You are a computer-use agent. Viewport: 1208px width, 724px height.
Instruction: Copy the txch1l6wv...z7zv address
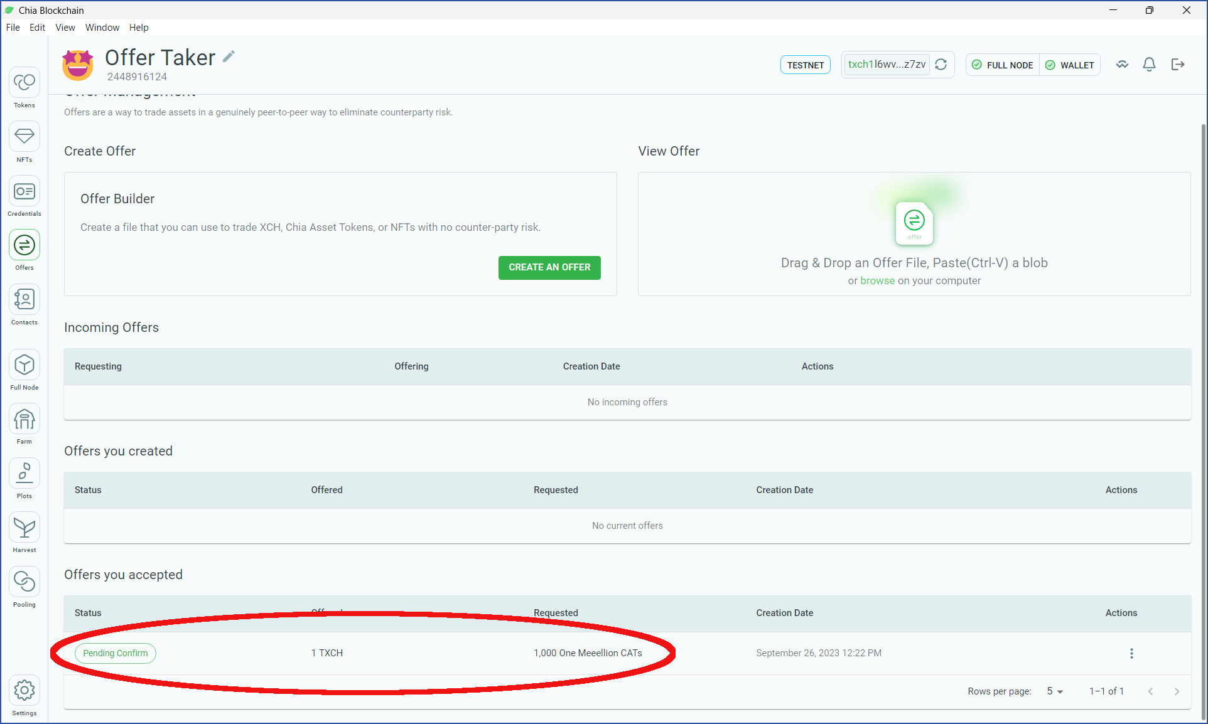click(887, 65)
